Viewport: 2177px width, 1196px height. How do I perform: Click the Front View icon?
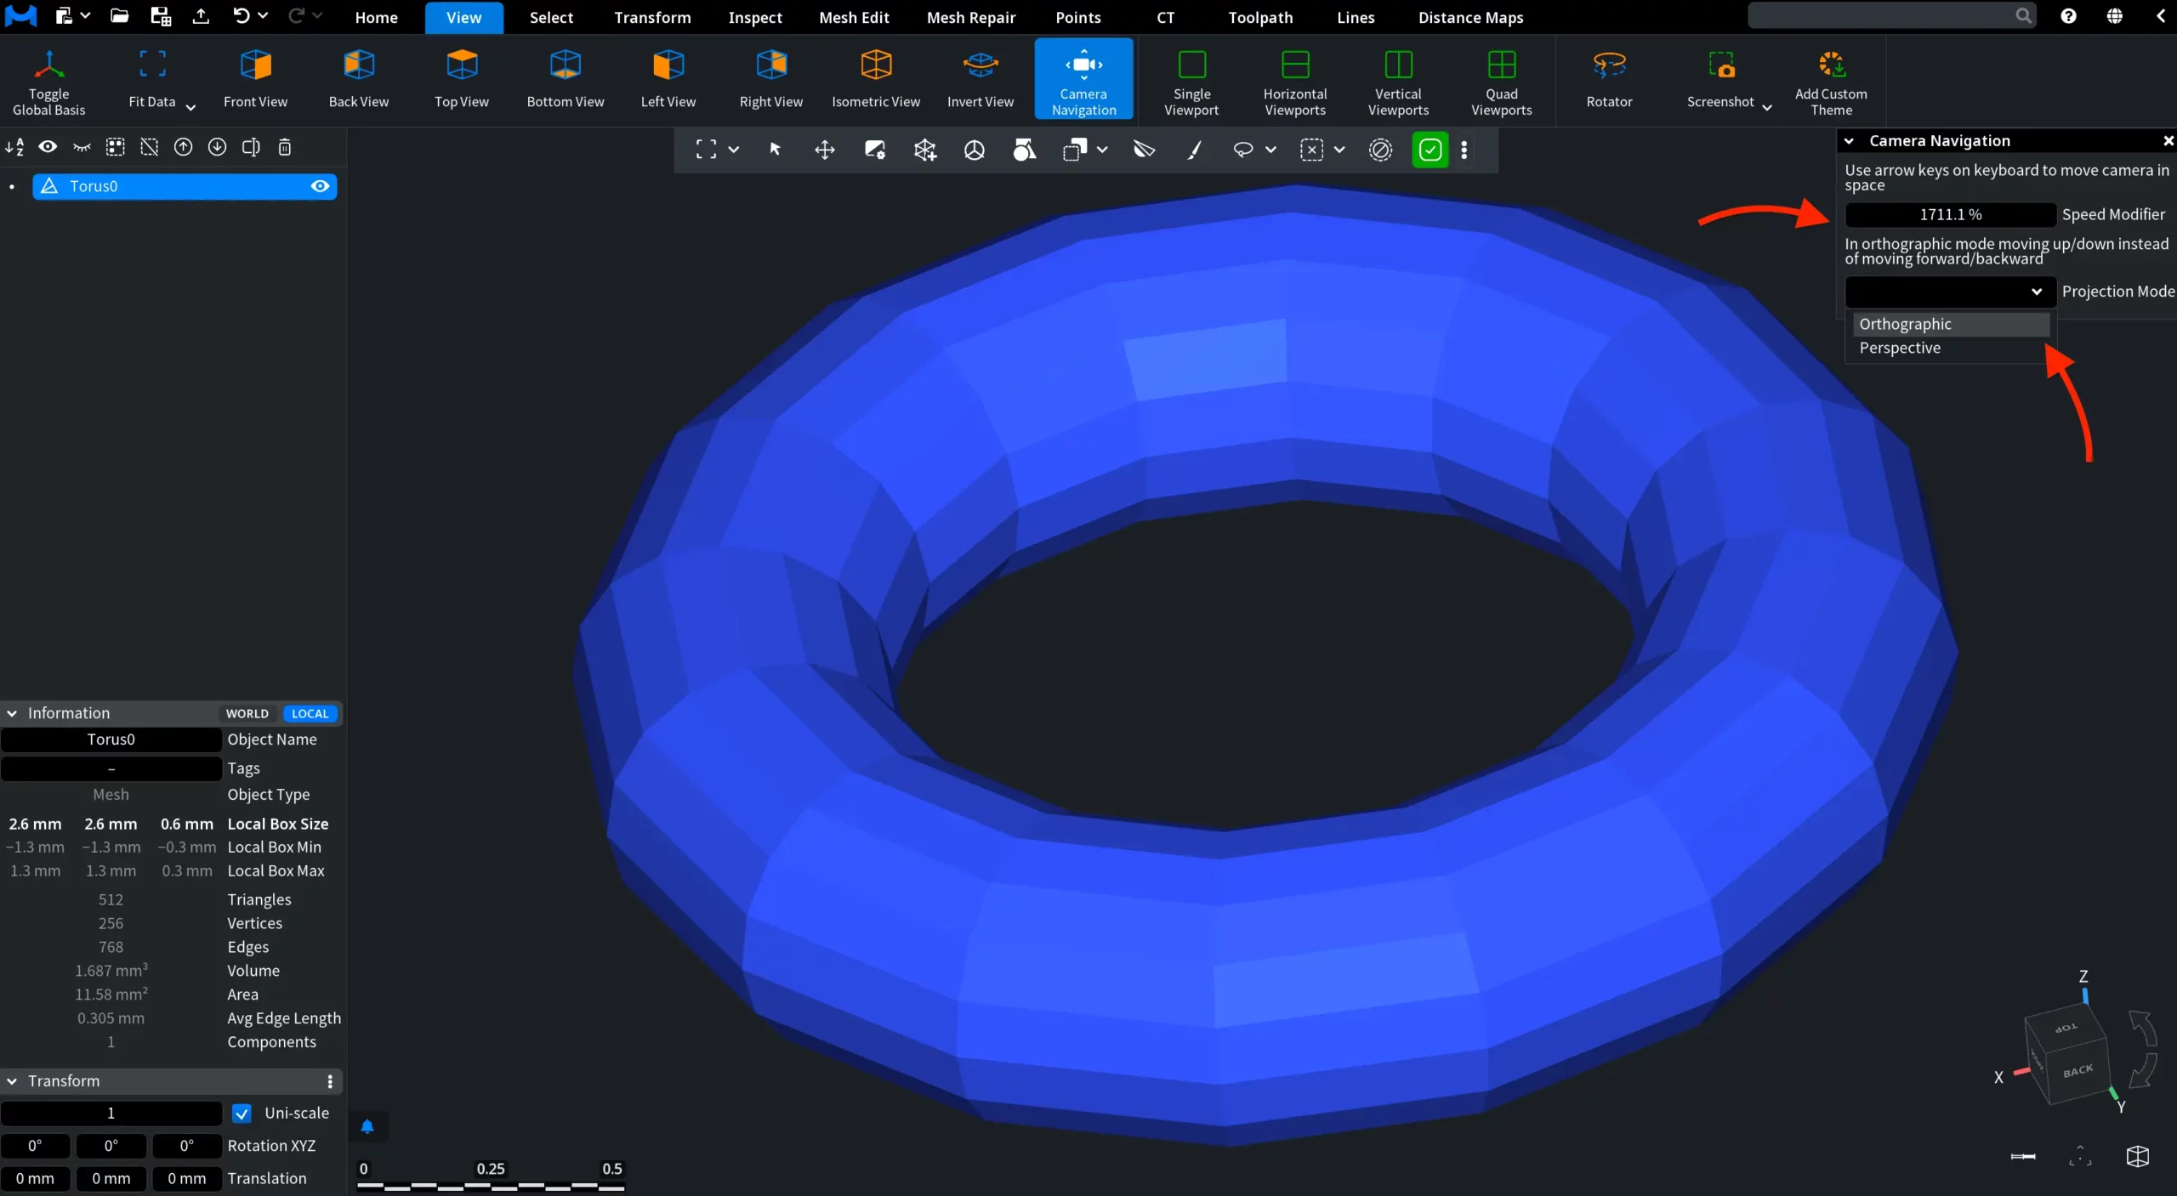pyautogui.click(x=255, y=65)
